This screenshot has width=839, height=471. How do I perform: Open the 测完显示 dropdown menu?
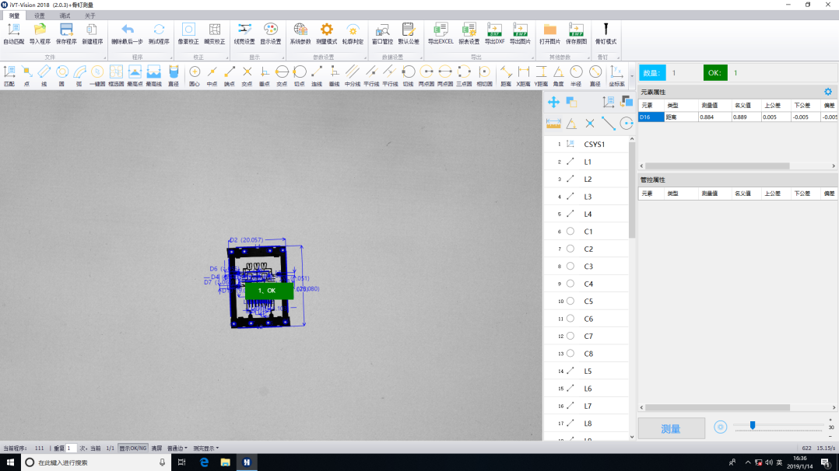(x=205, y=448)
